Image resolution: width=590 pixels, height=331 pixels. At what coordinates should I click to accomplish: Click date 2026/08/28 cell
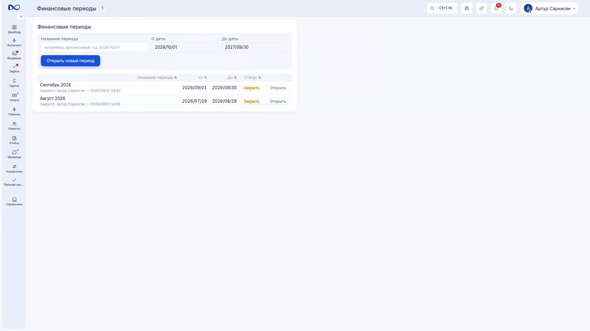pyautogui.click(x=224, y=101)
